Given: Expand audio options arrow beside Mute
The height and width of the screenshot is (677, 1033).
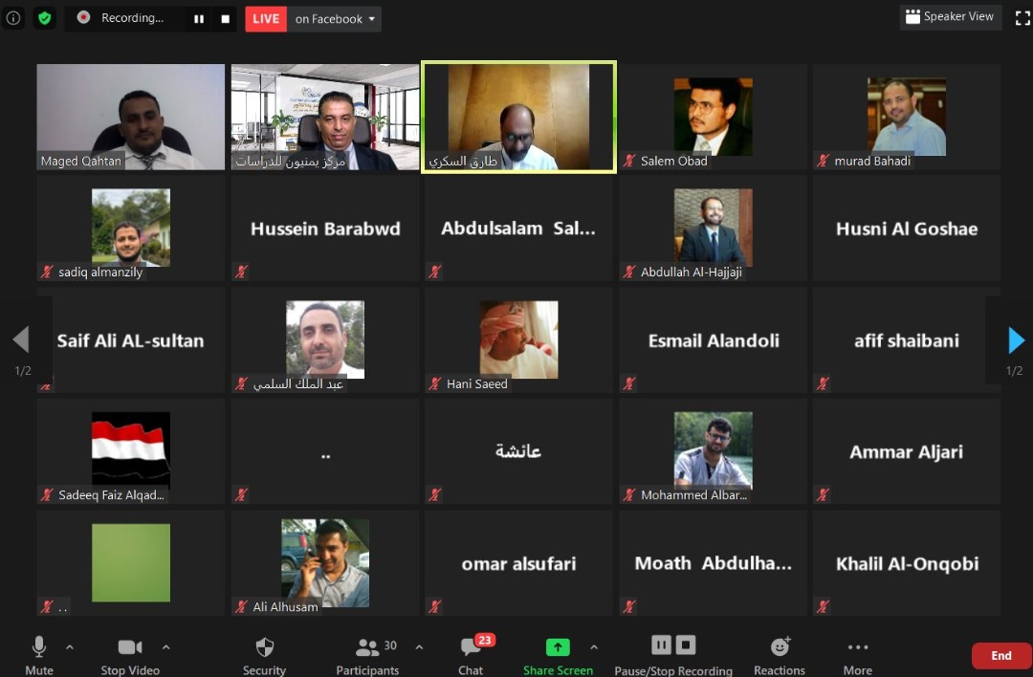Looking at the screenshot, I should pyautogui.click(x=70, y=647).
